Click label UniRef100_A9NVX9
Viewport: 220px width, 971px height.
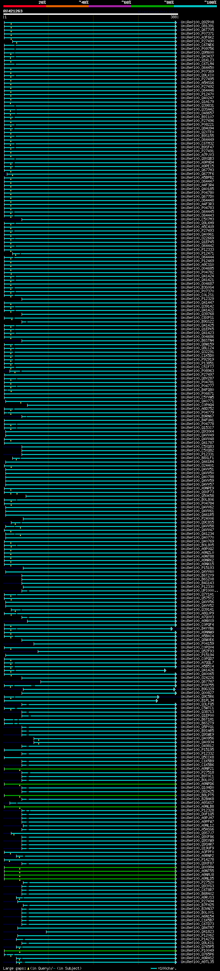(197, 621)
